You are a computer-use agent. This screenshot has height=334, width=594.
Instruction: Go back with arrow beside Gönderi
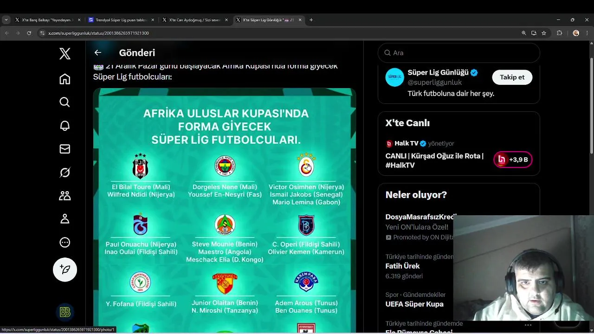(x=98, y=53)
